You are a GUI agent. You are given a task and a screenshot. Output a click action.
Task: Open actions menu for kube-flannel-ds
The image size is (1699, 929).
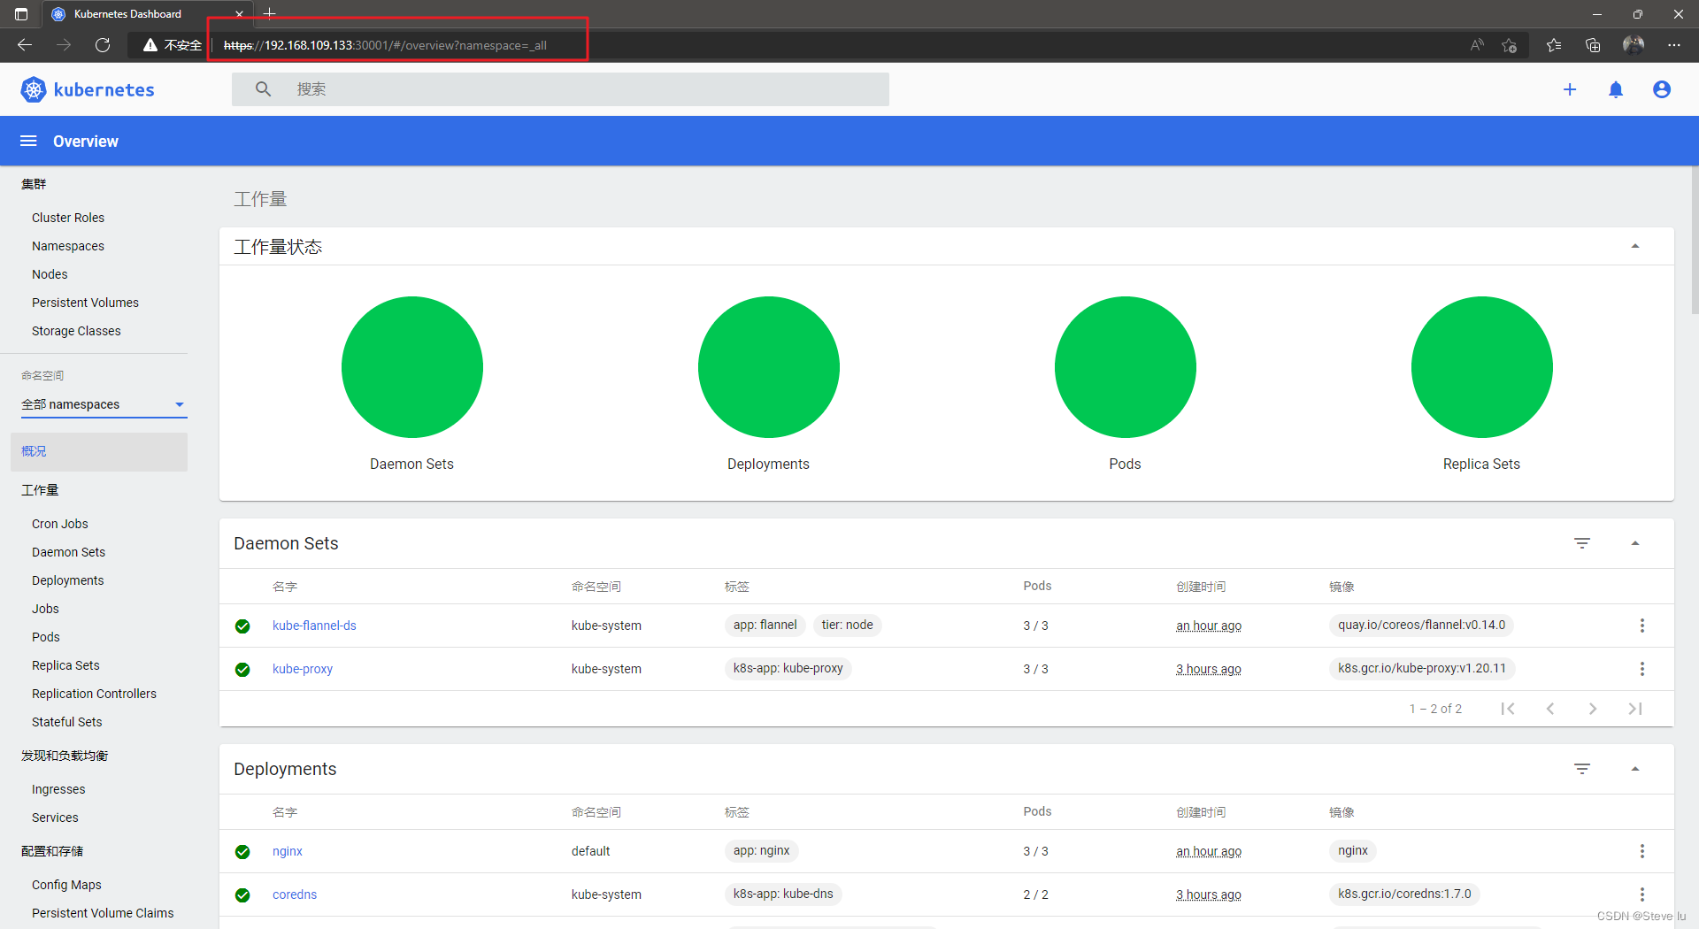point(1642,626)
